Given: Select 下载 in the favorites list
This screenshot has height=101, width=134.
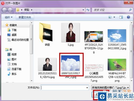Looking at the screenshot, I should click(x=14, y=30).
